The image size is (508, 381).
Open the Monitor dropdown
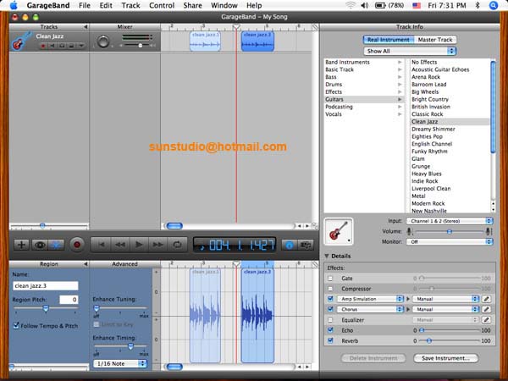[x=450, y=241]
